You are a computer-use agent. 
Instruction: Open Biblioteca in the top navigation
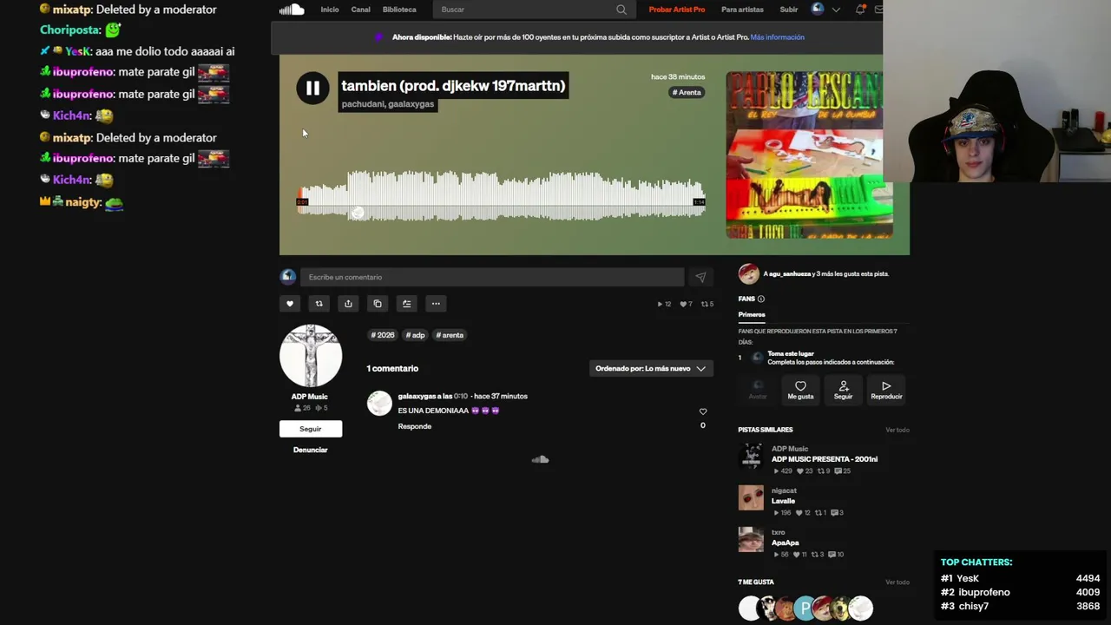click(x=399, y=10)
